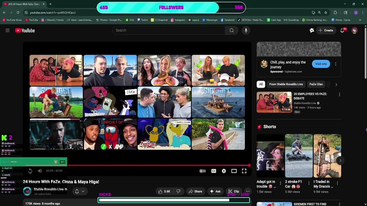
Task: Toggle closed captions (CC)
Action: (x=214, y=171)
